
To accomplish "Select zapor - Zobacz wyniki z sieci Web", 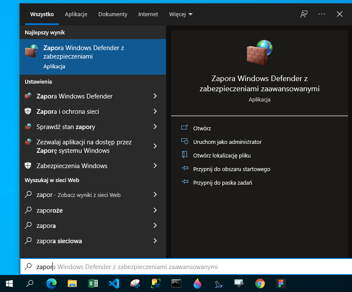I will 93,194.
